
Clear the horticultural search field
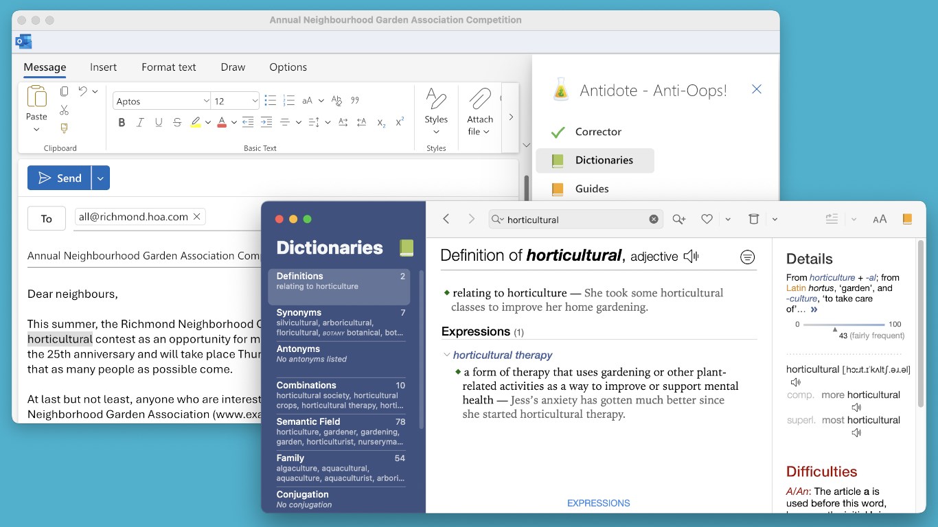654,220
